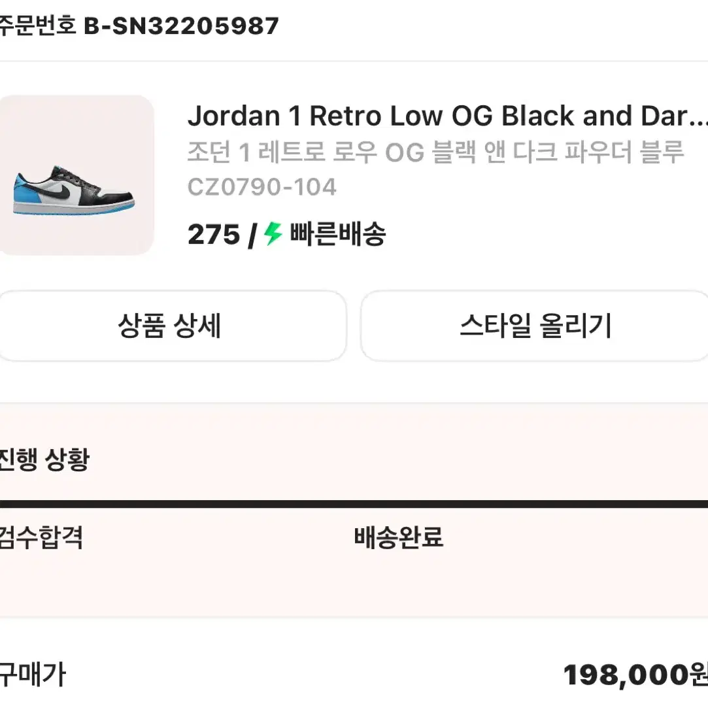Image resolution: width=708 pixels, height=708 pixels.
Task: Select the size label 275
Action: [212, 235]
